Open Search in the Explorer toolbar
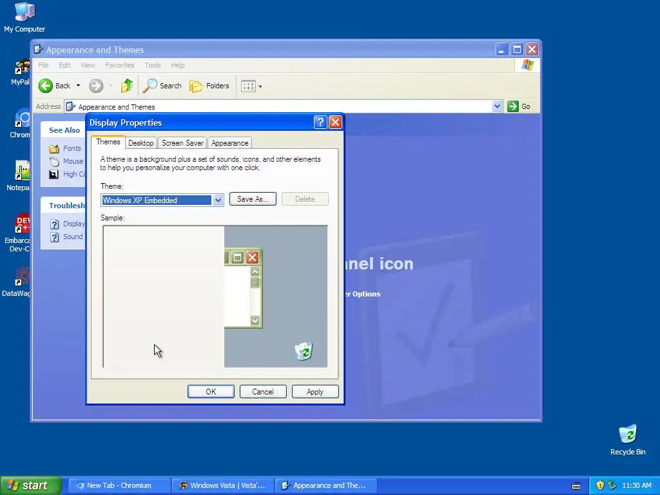The image size is (660, 495). (x=162, y=86)
